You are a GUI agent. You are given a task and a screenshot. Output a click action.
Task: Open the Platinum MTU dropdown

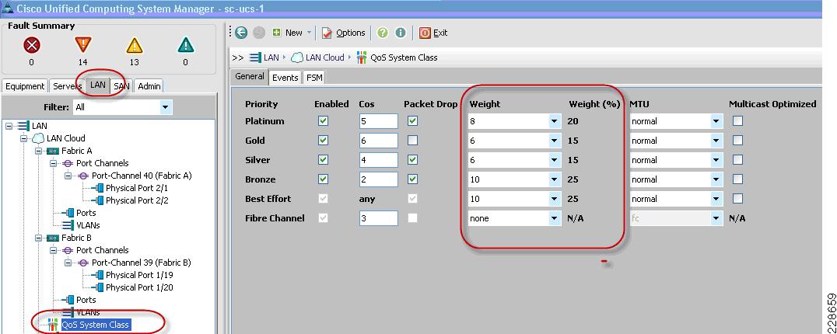click(x=676, y=121)
